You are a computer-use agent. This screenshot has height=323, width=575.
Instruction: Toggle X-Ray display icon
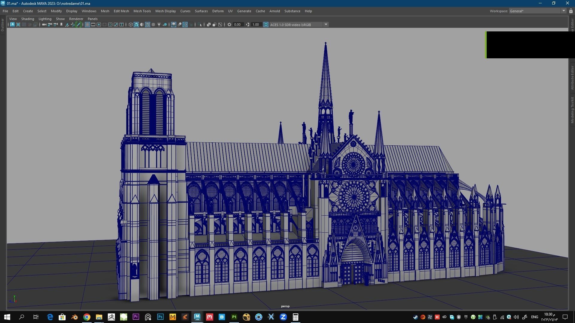pos(209,25)
